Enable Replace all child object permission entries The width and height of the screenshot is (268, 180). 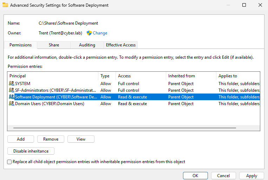9,162
